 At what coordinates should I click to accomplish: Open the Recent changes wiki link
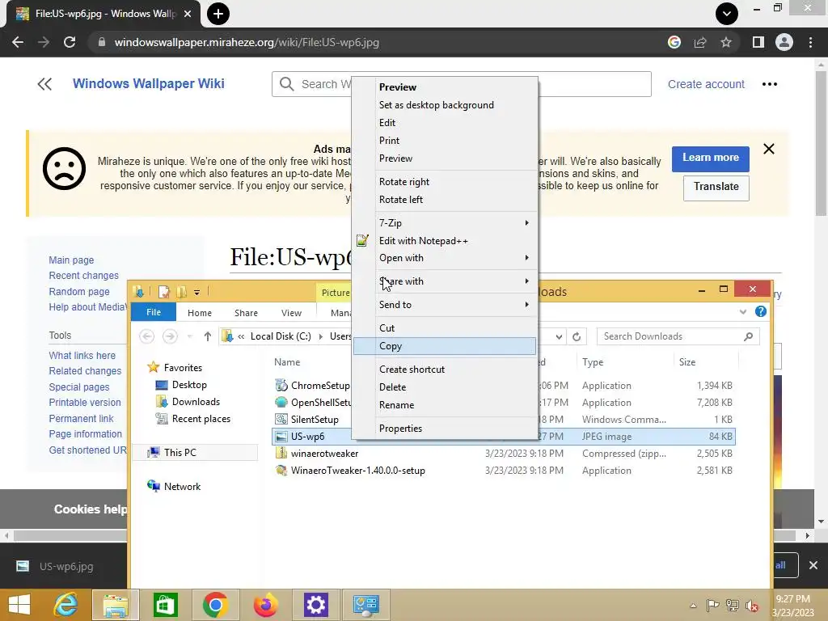click(83, 276)
